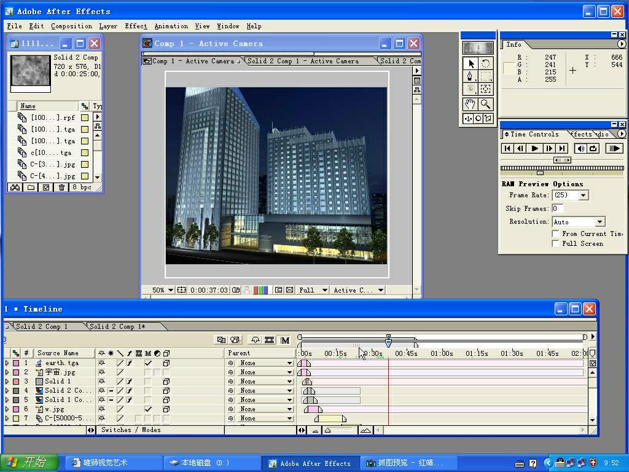Viewport: 629px width, 472px height.
Task: Click the Windows Start button
Action: tap(29, 463)
